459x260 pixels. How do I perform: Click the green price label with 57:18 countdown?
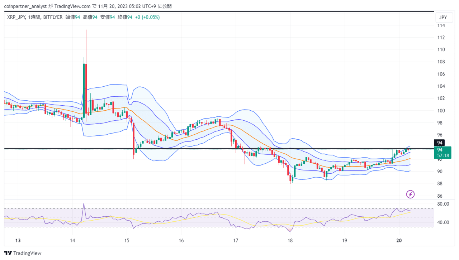point(443,153)
